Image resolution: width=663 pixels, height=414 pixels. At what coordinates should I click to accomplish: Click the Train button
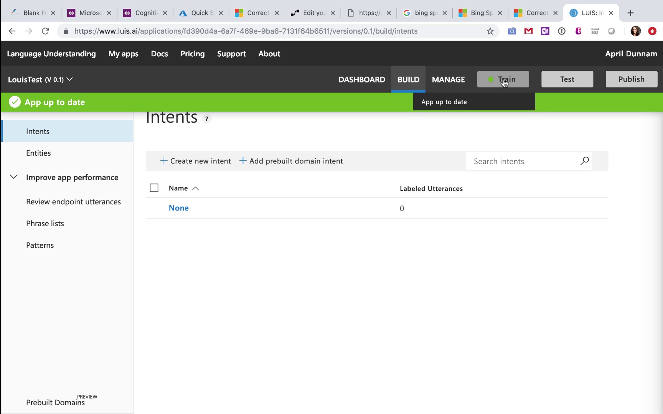click(503, 79)
